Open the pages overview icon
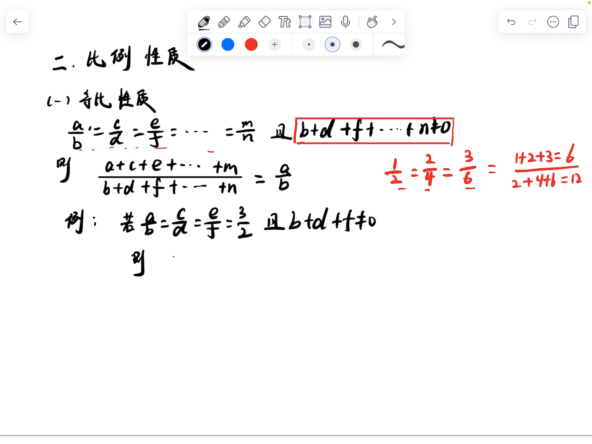Screen dimensions: 592x444 point(573,22)
